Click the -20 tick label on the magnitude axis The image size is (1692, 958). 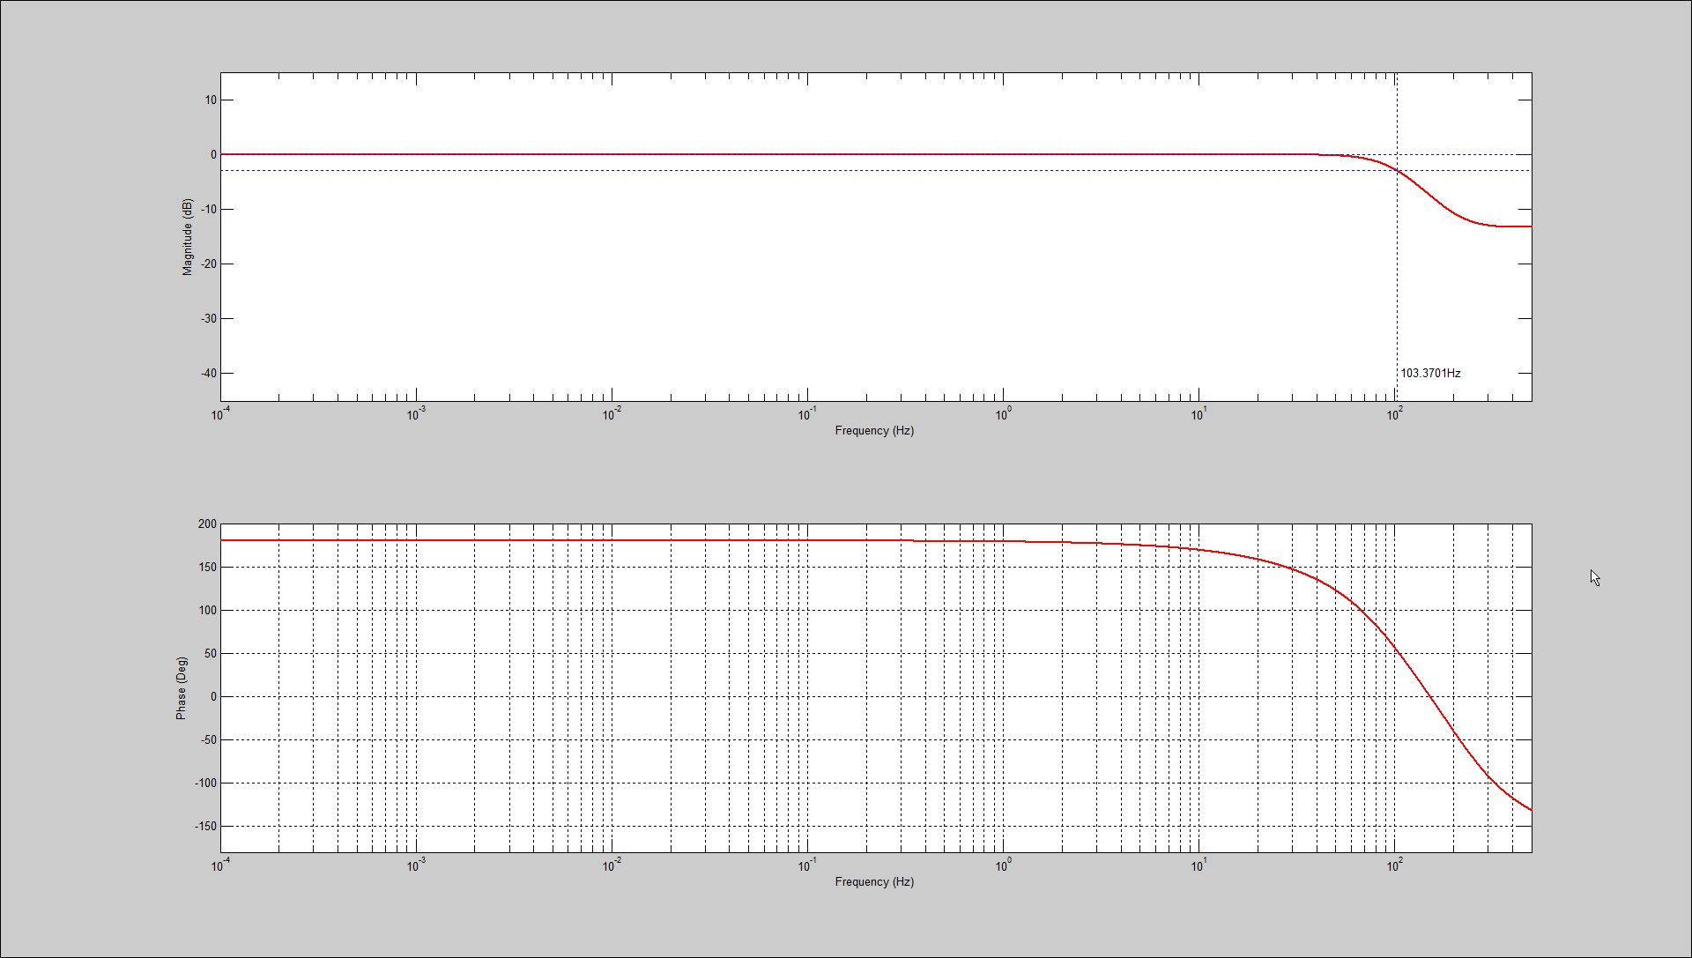point(208,264)
